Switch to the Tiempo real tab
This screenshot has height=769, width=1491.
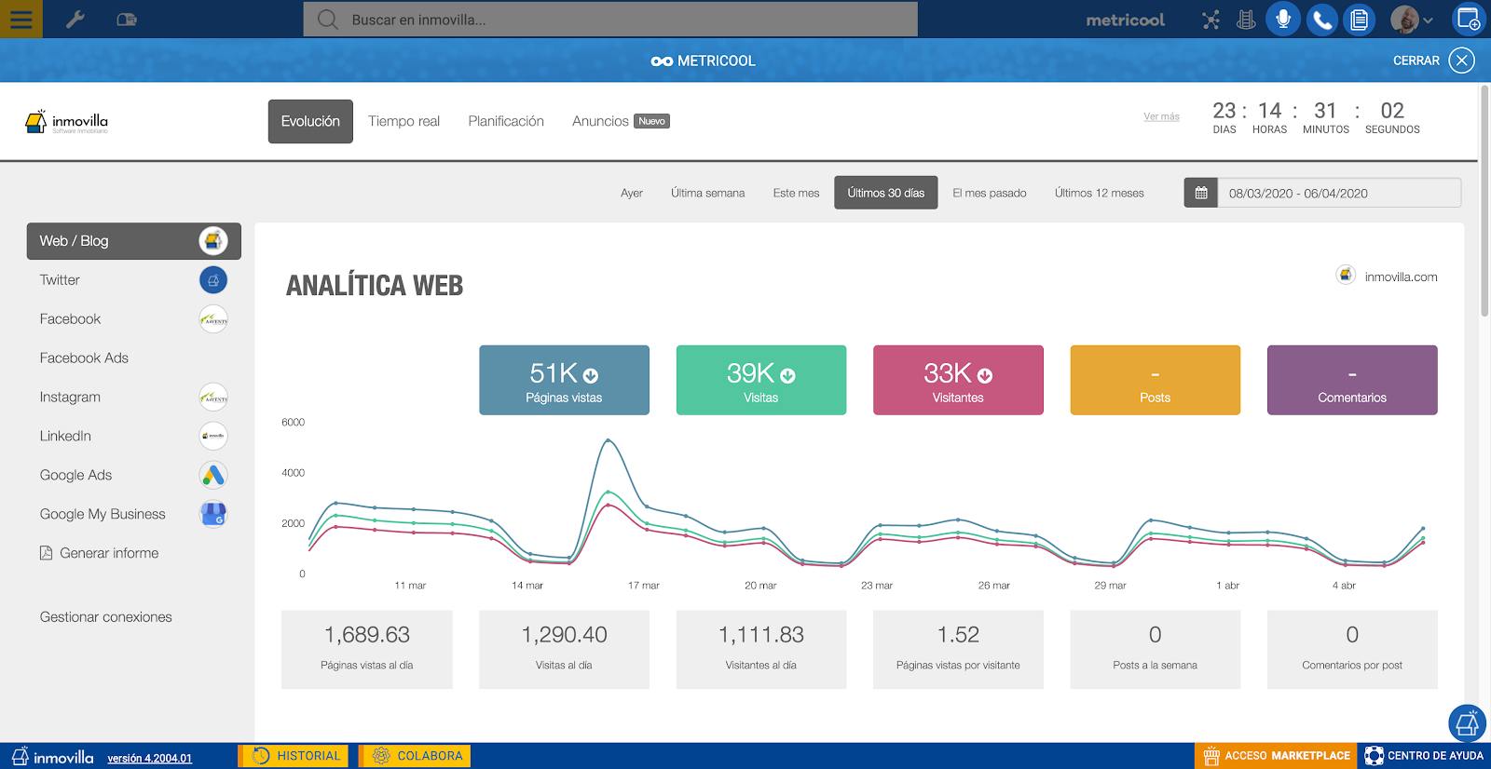pos(404,121)
